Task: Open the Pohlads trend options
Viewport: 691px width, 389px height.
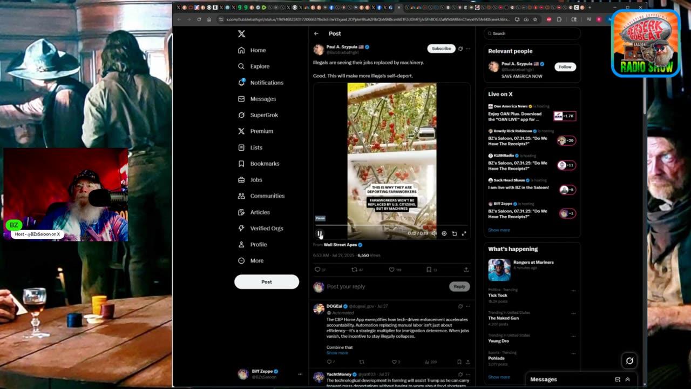Action: pos(573,353)
